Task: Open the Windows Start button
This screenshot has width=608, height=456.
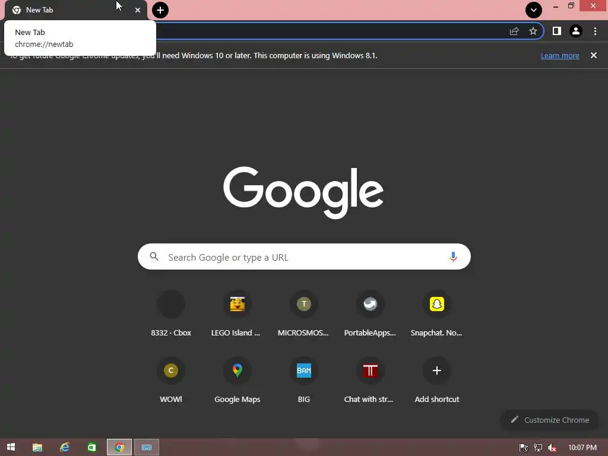Action: point(11,447)
